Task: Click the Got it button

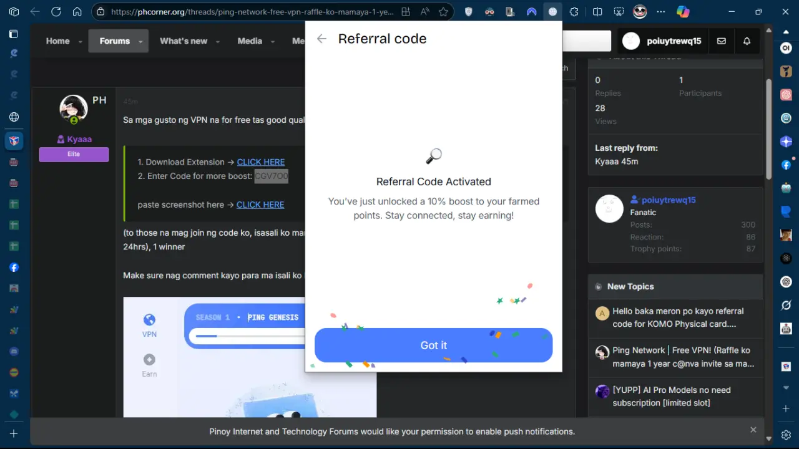Action: 433,345
